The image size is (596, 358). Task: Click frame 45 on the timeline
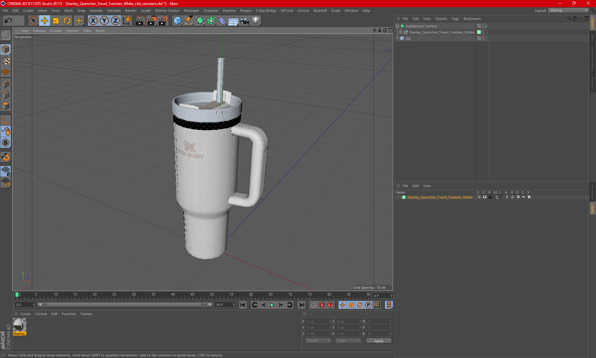pos(192,295)
